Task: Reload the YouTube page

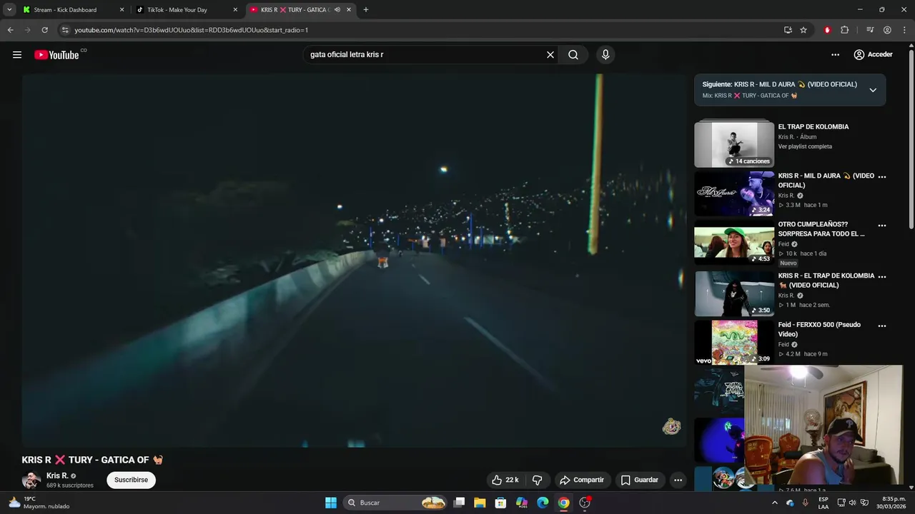Action: 44,30
